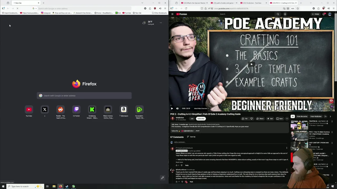
Task: Reload the YouTube page
Action: 186,8
